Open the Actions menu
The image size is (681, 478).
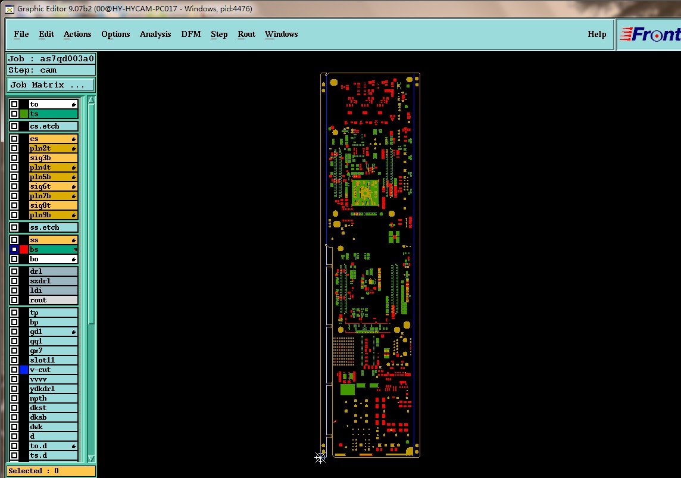pyautogui.click(x=77, y=35)
